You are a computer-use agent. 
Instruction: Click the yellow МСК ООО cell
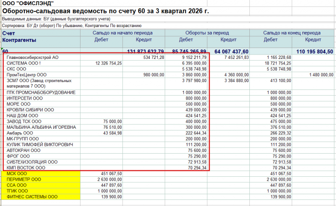coord(41,174)
